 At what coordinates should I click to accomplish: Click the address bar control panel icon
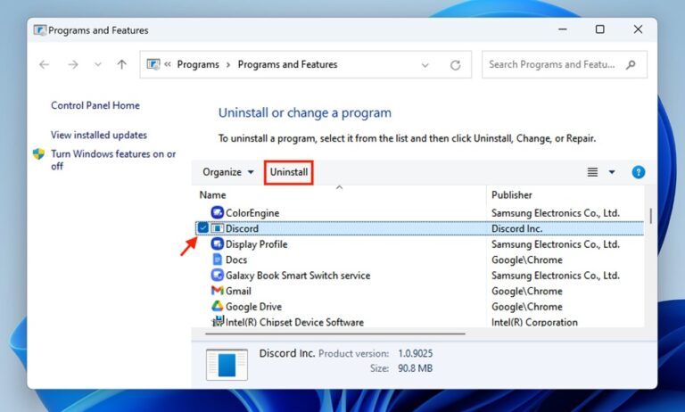[x=153, y=65]
